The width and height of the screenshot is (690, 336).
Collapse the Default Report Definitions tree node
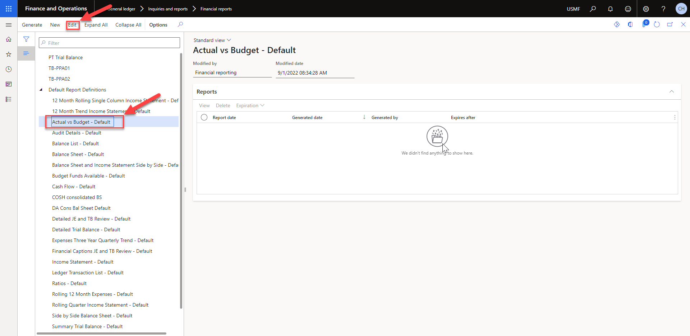(41, 90)
